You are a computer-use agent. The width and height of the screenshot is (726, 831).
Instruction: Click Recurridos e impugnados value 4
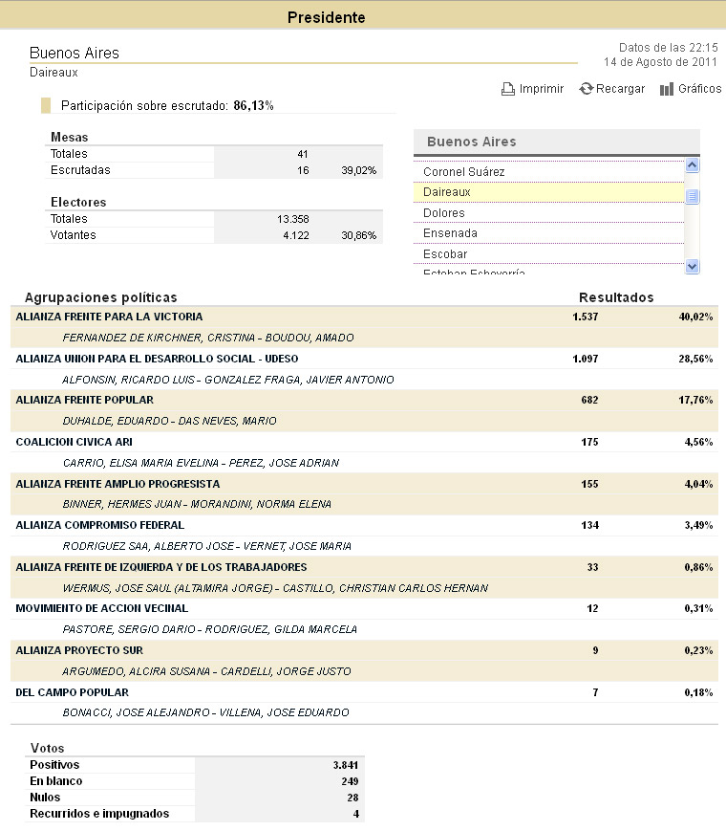click(x=356, y=814)
